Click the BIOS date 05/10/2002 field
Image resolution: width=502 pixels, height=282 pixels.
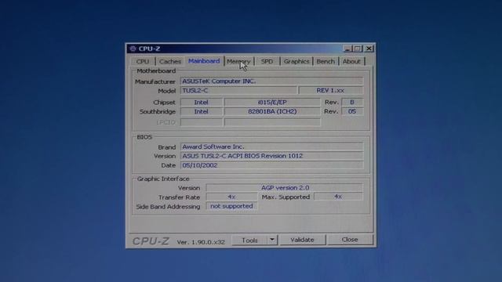pos(272,165)
